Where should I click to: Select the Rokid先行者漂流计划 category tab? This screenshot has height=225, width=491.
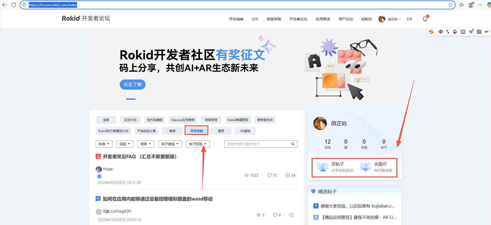tap(113, 131)
